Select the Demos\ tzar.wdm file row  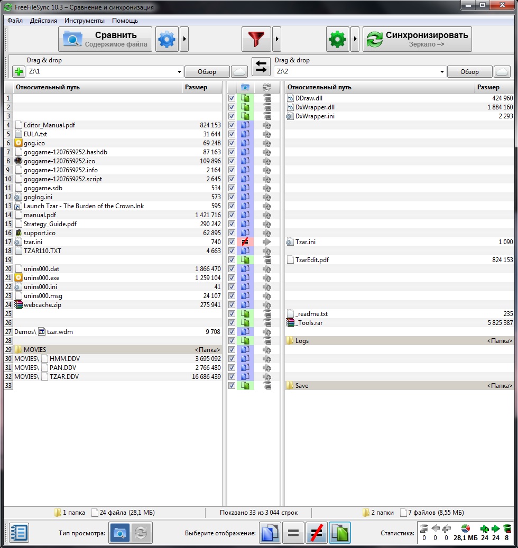(x=117, y=332)
